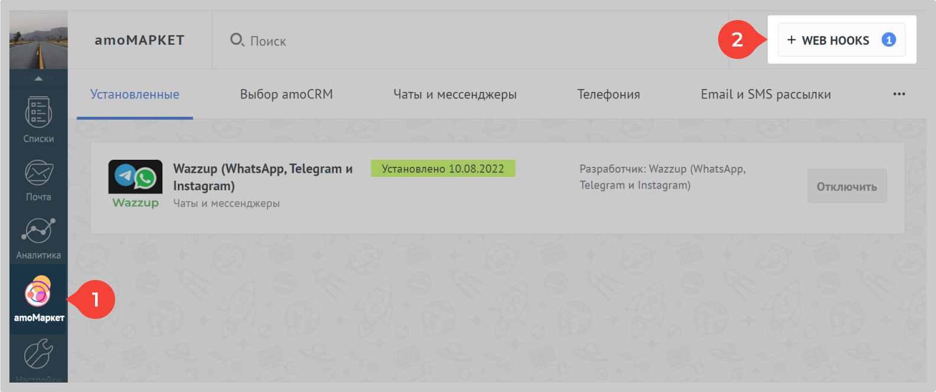Click the account avatar road thumbnail
This screenshot has height=392, width=936.
(x=38, y=40)
